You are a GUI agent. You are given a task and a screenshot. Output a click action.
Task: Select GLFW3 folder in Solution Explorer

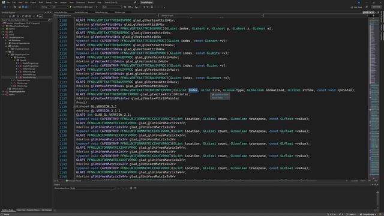12,29
